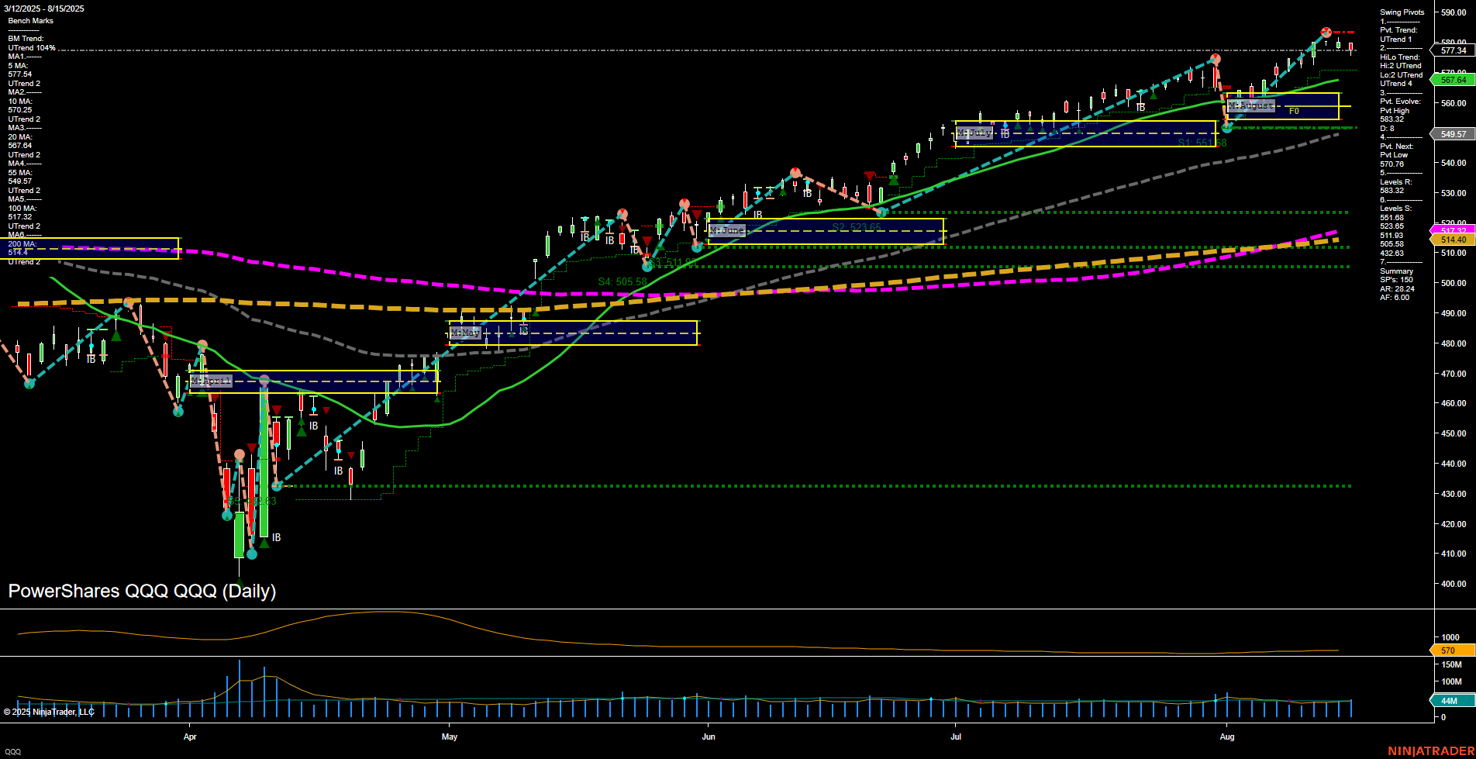Click the date range label 3/12/2025 - 8/15/2025

tap(45, 9)
